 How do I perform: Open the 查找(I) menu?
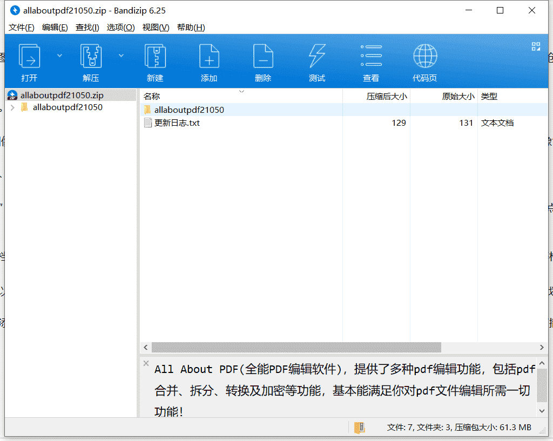point(87,28)
